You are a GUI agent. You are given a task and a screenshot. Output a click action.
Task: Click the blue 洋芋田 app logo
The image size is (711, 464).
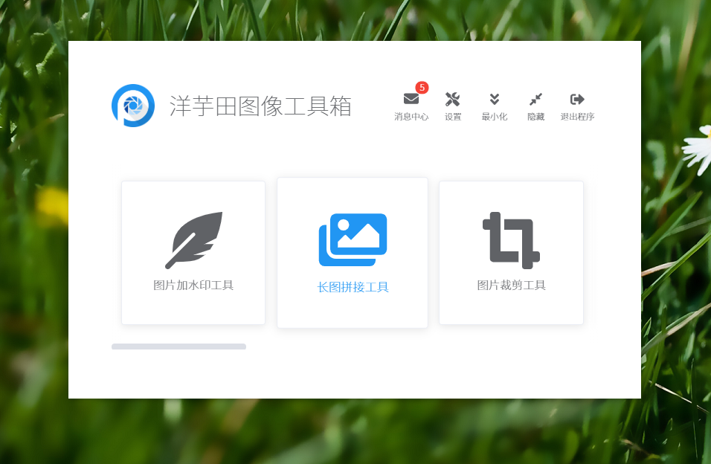coord(133,106)
